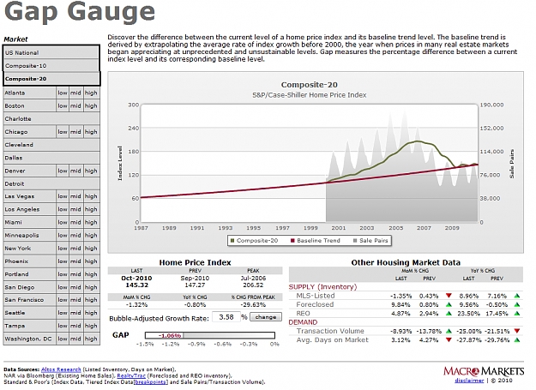Choose Las Vegas high tier
The height and width of the screenshot is (390, 536).
[91, 196]
